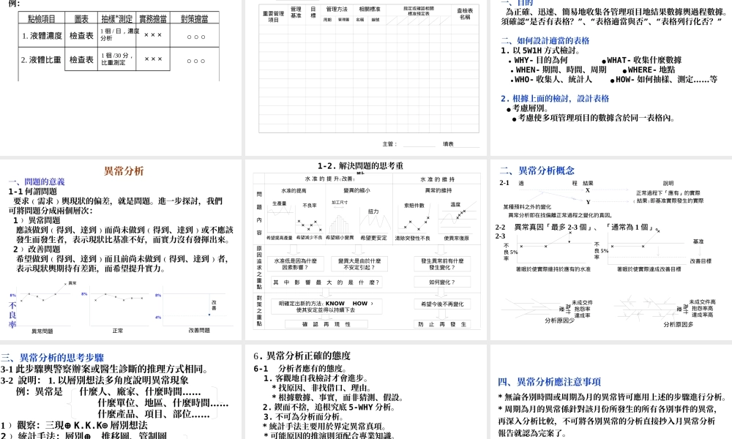Image resolution: width=732 pixels, height=439 pixels.
Task: Click the 異常的維持 label
Action: point(438,190)
